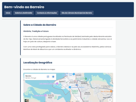Toggle satellite imagery thumbnail on map

27,100
